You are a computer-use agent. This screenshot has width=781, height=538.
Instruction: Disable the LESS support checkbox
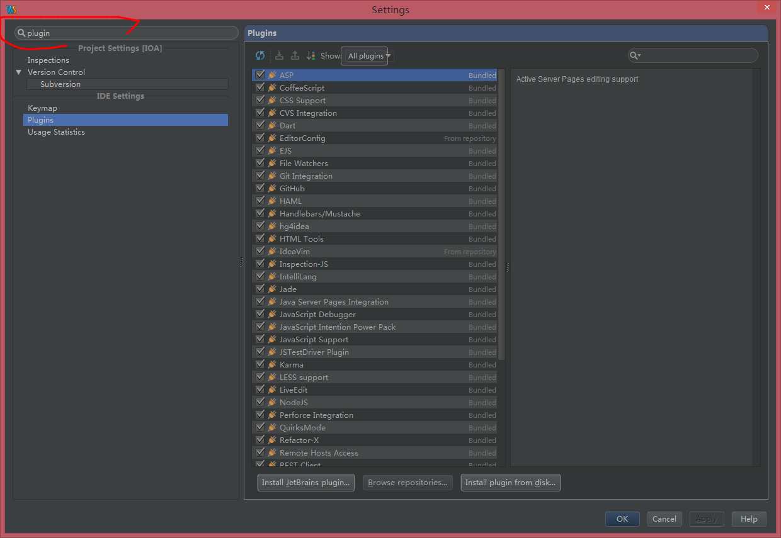click(x=260, y=377)
